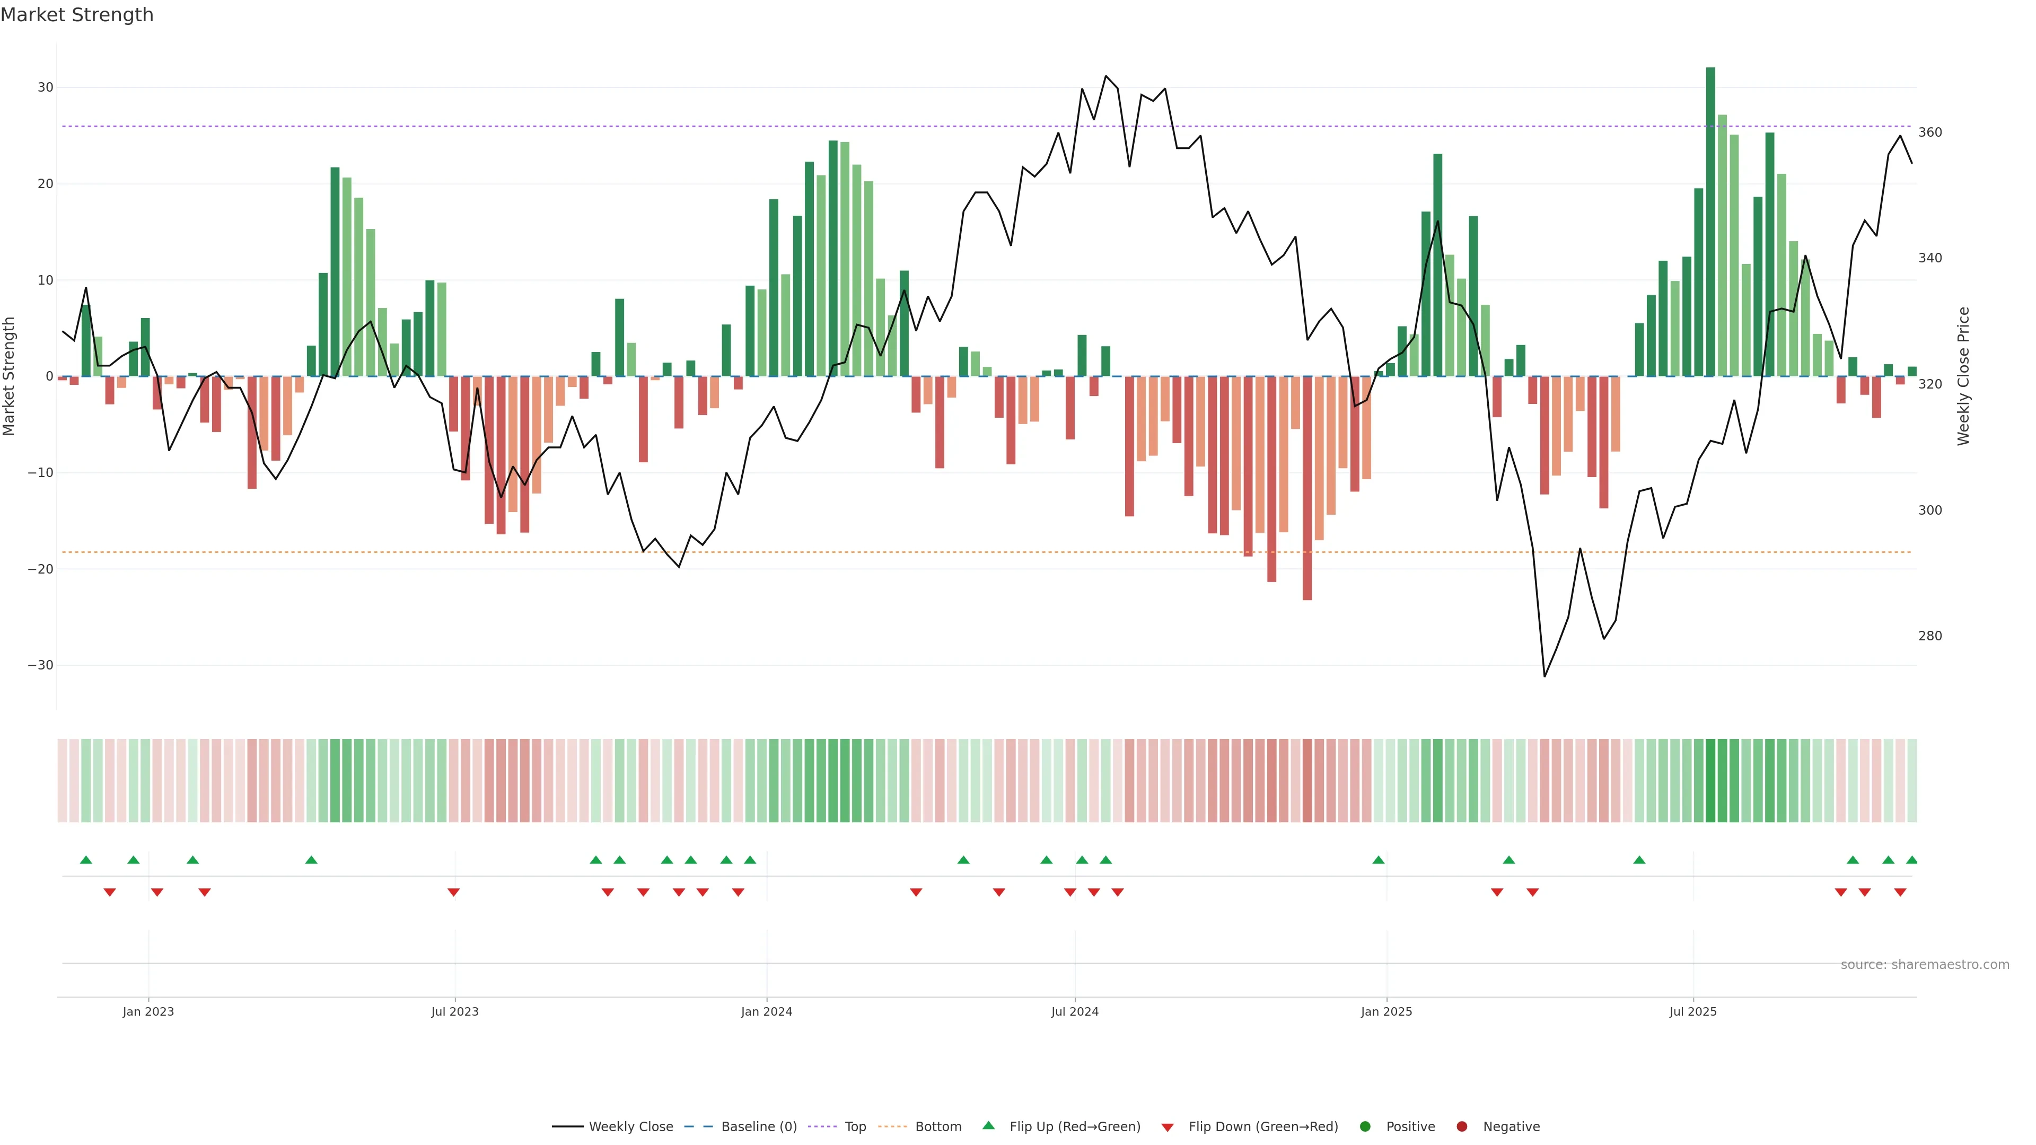Image resolution: width=2036 pixels, height=1145 pixels.
Task: Click flip-down marker at Jul 2023
Action: 454,892
